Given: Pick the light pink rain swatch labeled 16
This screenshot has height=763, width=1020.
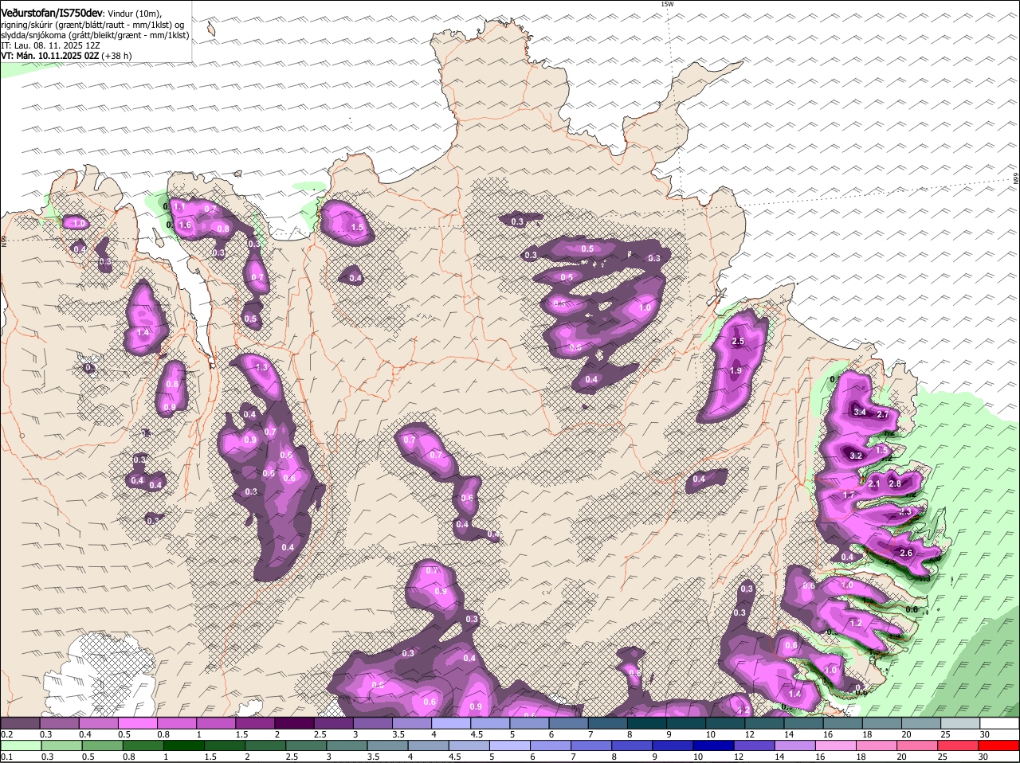Looking at the screenshot, I should (x=837, y=745).
